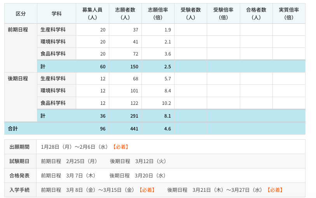Select 食品科学科 in the 前期日程 section
316x198 pixels.
[x=53, y=54]
